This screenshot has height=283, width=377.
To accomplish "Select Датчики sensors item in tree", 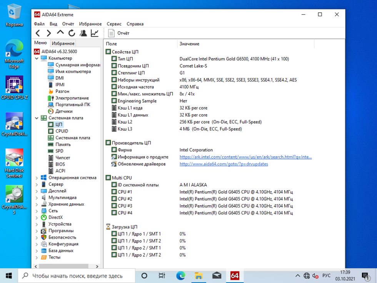I will (64, 111).
